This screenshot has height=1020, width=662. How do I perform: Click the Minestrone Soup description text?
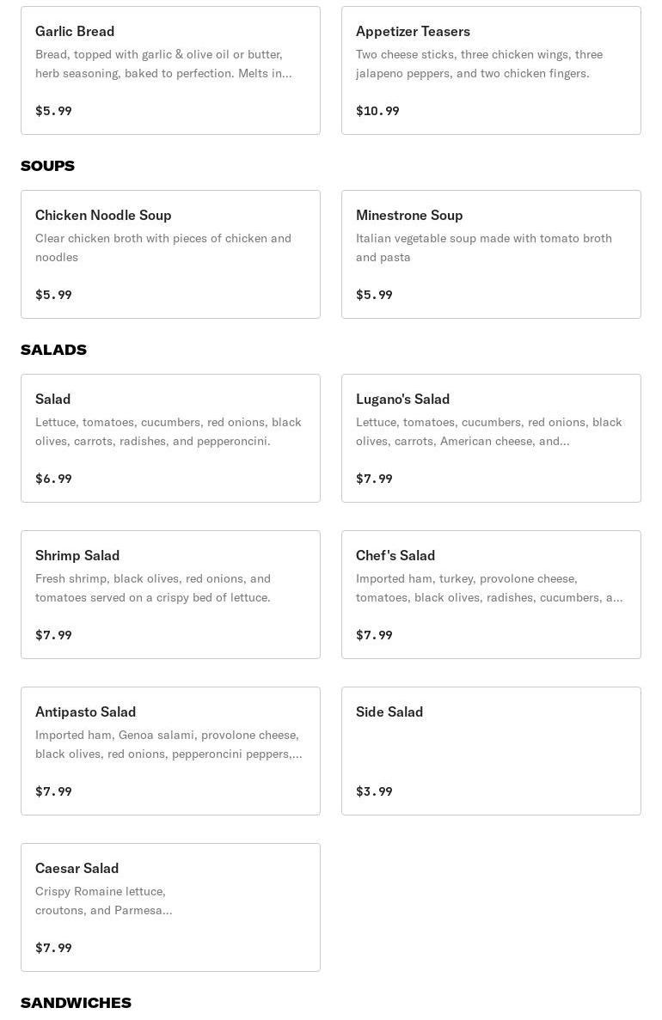pos(484,247)
